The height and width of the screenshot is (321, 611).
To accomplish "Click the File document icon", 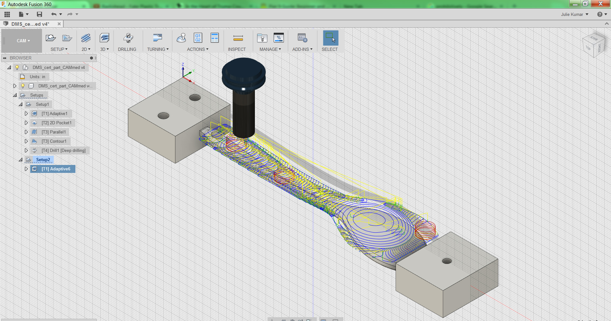I will pyautogui.click(x=21, y=14).
